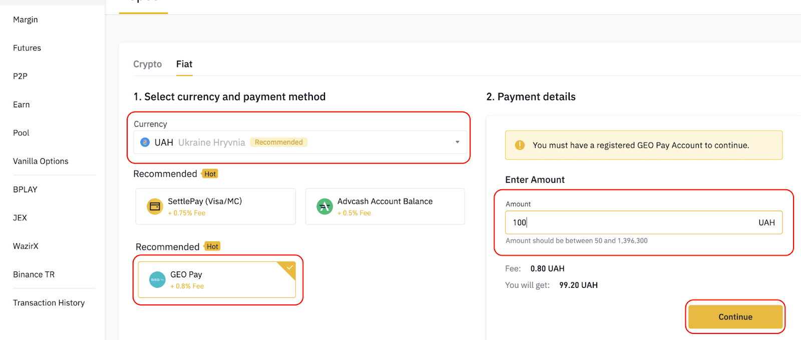Viewport: 801px width, 340px height.
Task: Click the Hot badge above GEO Pay
Action: [x=213, y=246]
